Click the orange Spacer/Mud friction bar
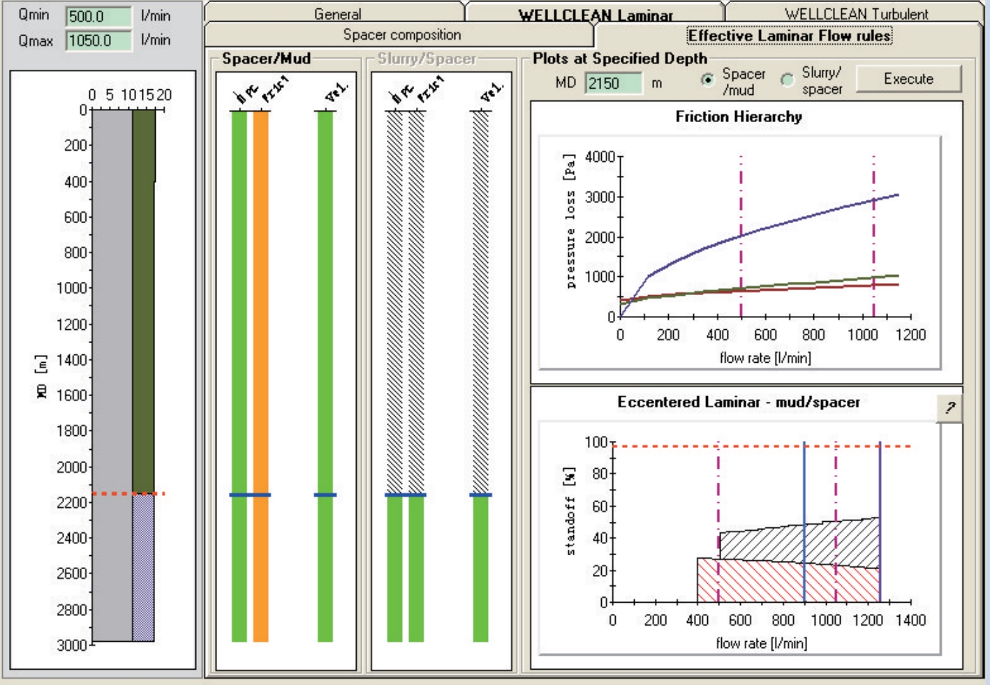 click(x=260, y=376)
